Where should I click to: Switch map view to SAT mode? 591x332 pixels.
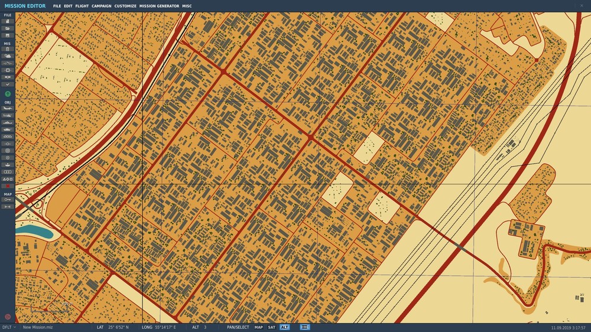click(x=272, y=327)
